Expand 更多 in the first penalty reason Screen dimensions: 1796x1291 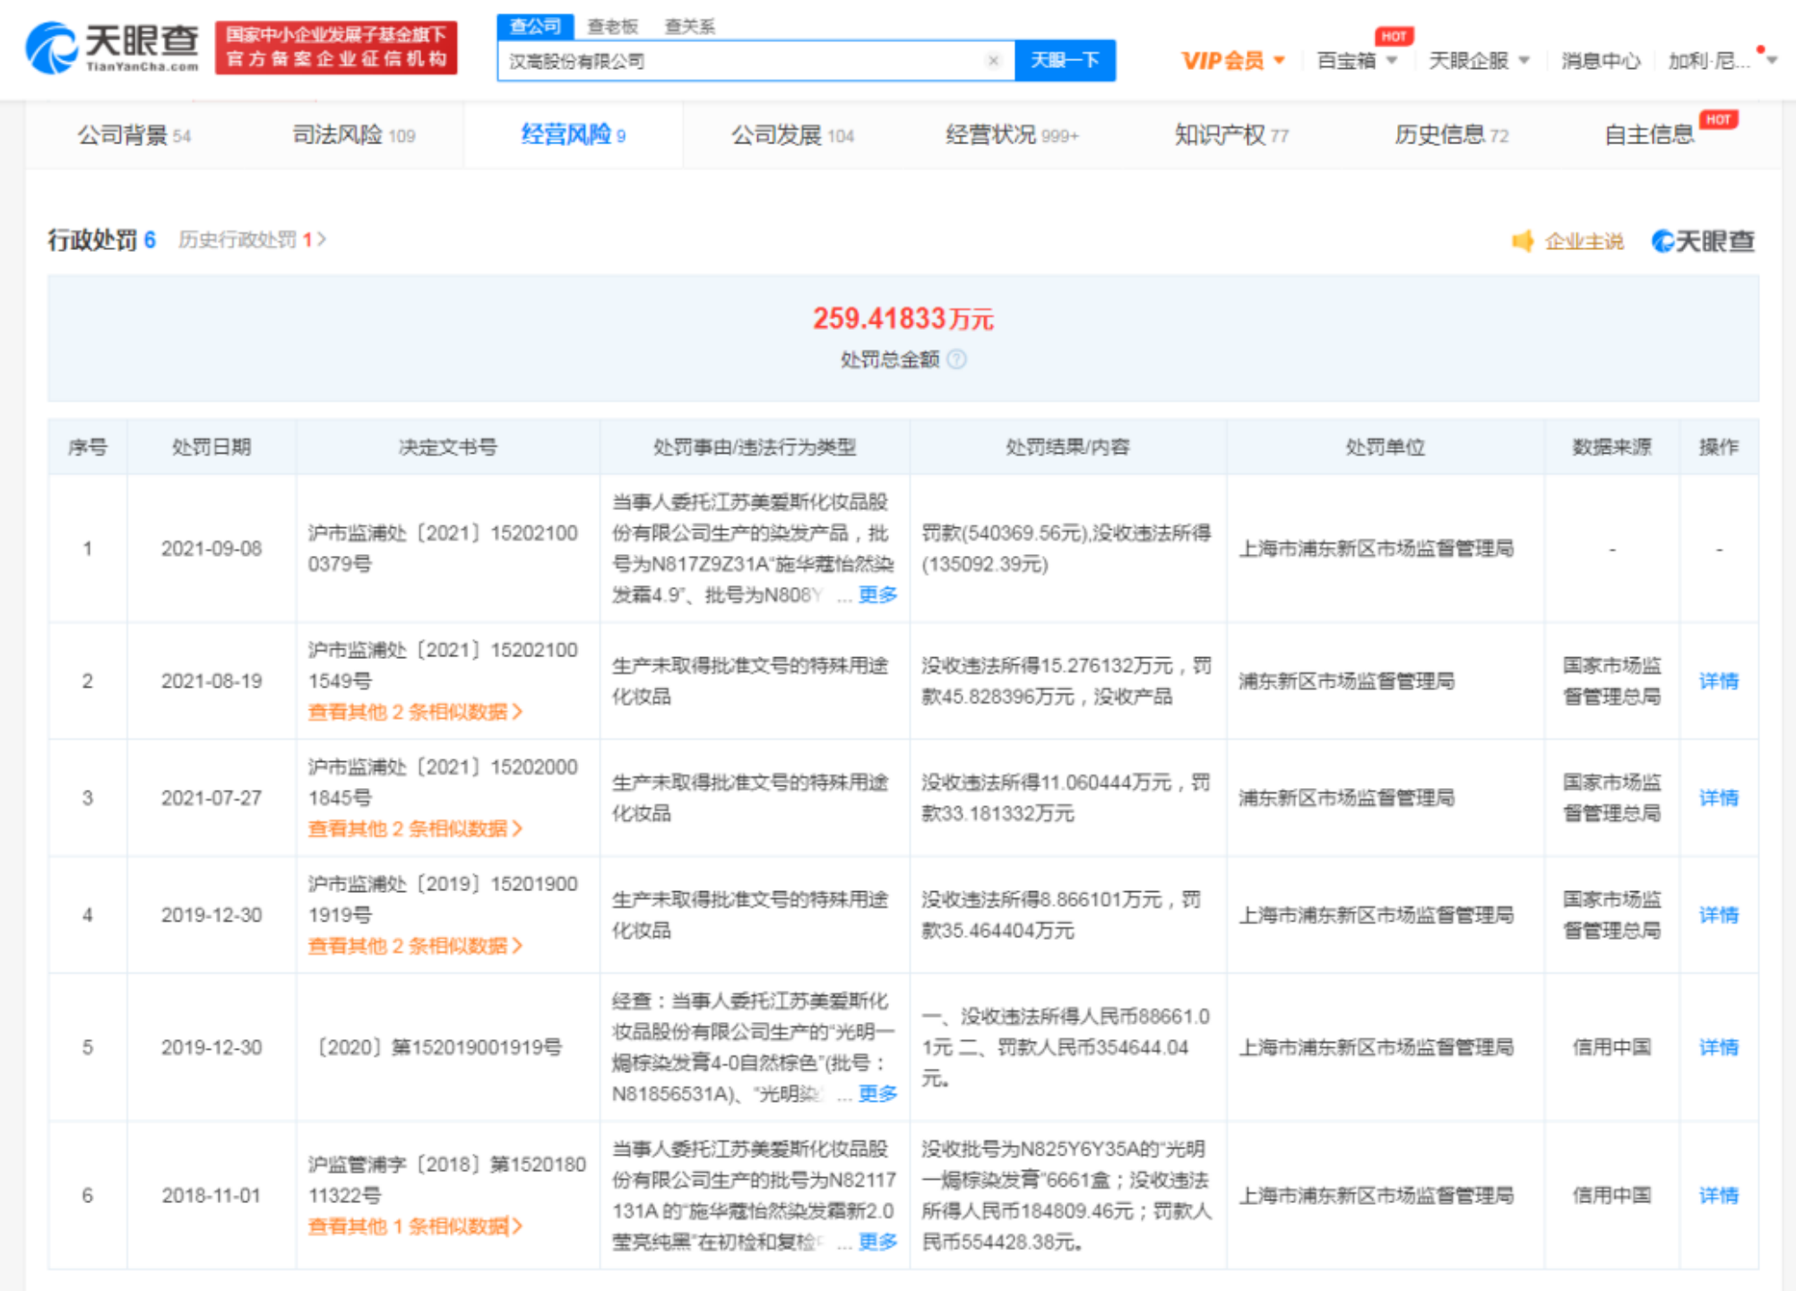pos(877,594)
